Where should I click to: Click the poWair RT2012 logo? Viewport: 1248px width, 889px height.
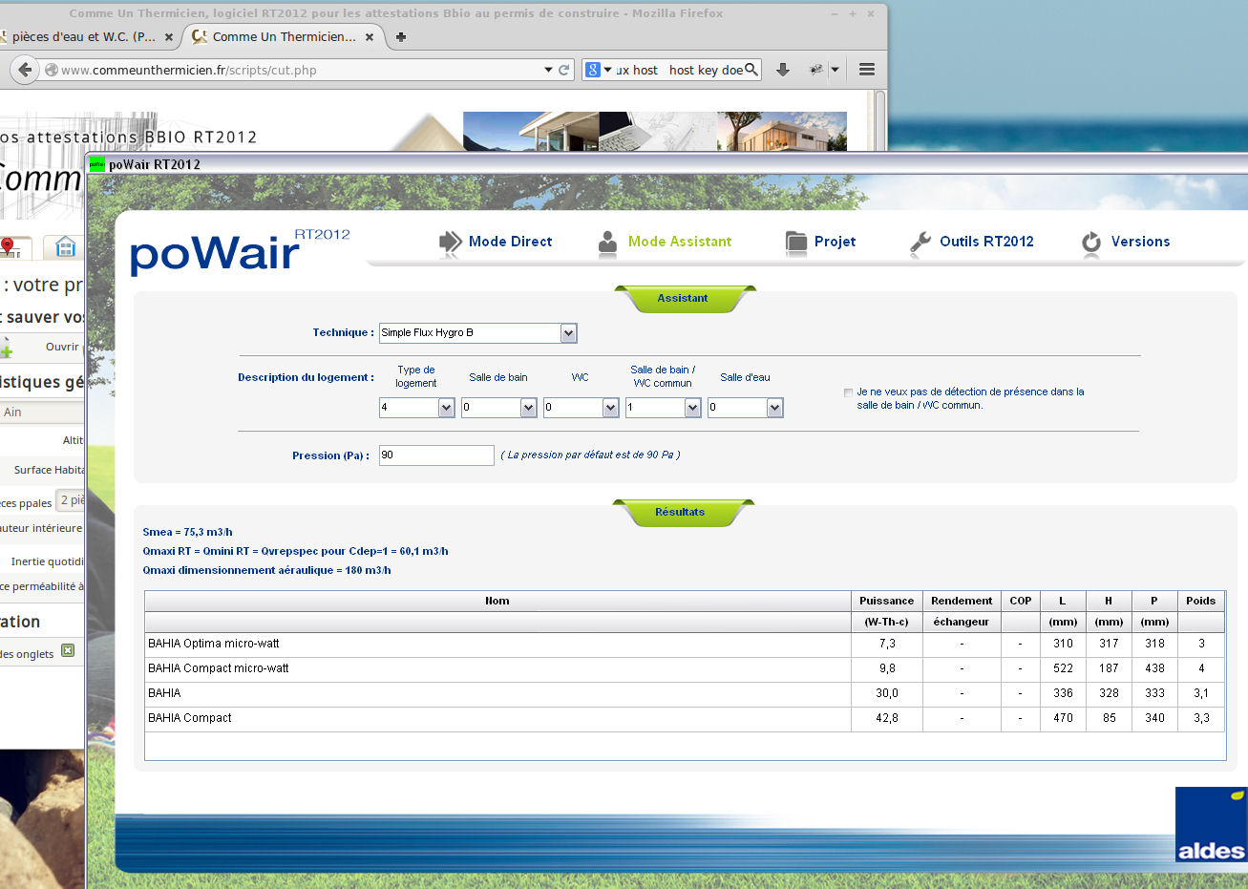click(240, 251)
